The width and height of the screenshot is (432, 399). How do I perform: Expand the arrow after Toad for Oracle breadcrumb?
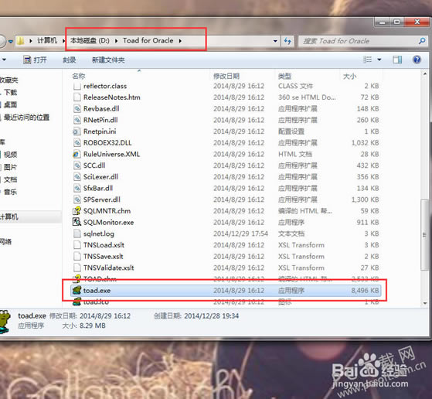180,41
